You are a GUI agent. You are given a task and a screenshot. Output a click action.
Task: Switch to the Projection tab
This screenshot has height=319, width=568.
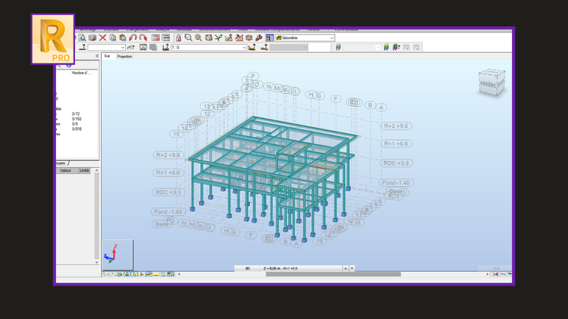click(124, 56)
